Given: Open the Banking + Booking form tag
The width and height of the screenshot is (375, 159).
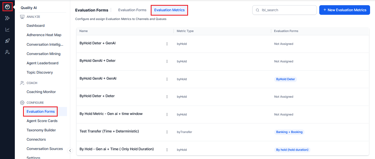Looking at the screenshot, I should click(289, 132).
